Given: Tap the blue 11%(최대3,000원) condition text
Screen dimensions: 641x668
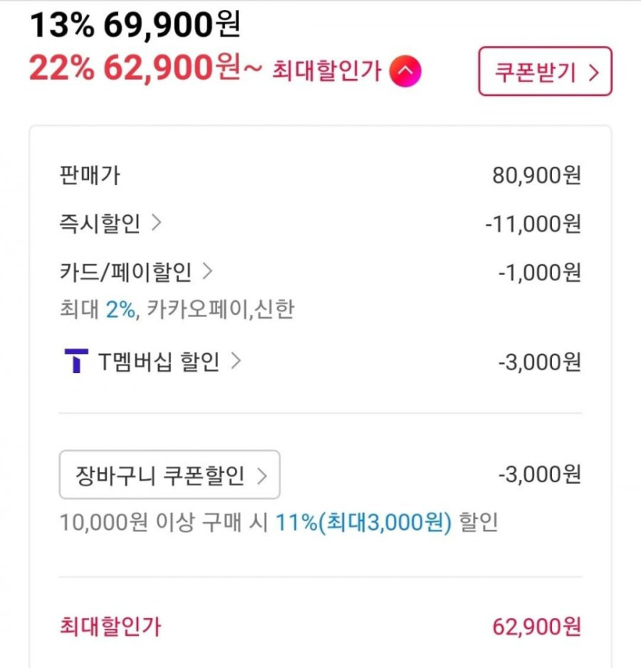Looking at the screenshot, I should point(364,523).
